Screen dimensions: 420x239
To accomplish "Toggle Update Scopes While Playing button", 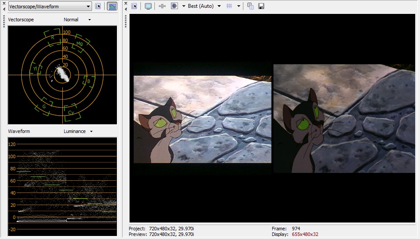I will pos(112,7).
